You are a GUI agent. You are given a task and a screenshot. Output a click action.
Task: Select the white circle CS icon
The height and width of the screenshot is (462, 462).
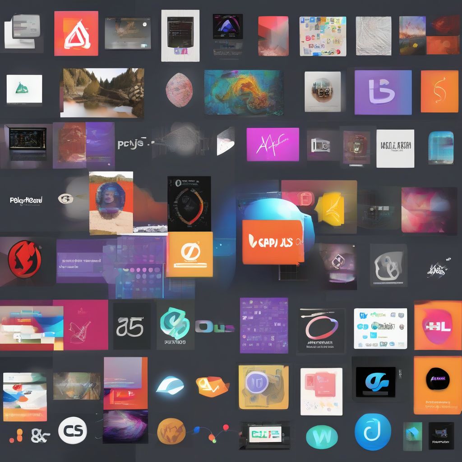73,430
